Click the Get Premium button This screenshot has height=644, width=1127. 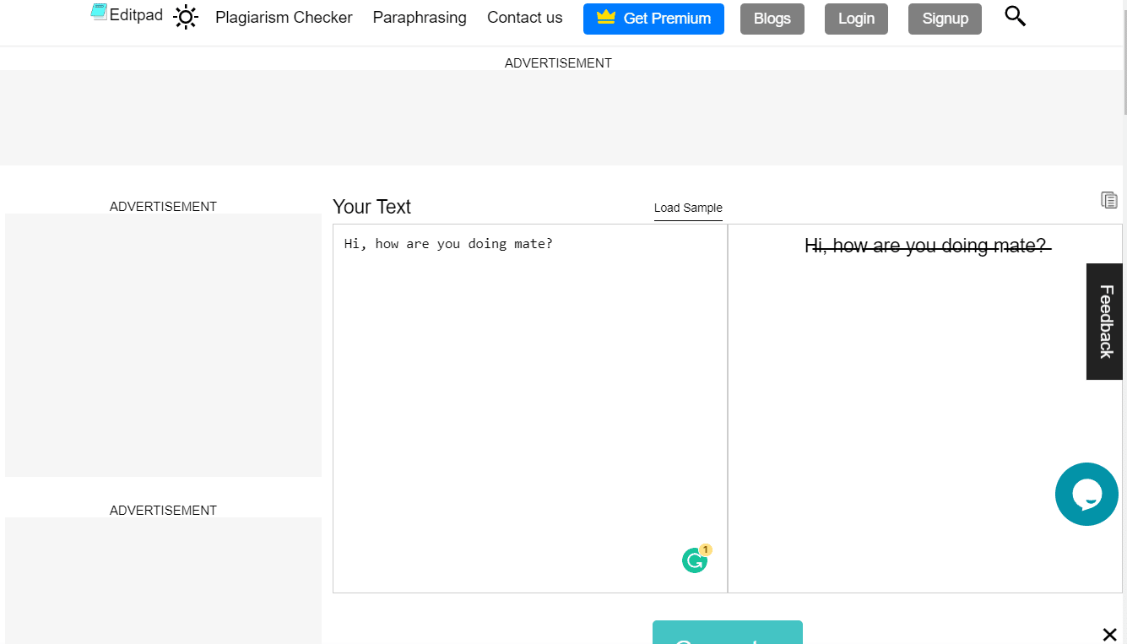pos(653,19)
